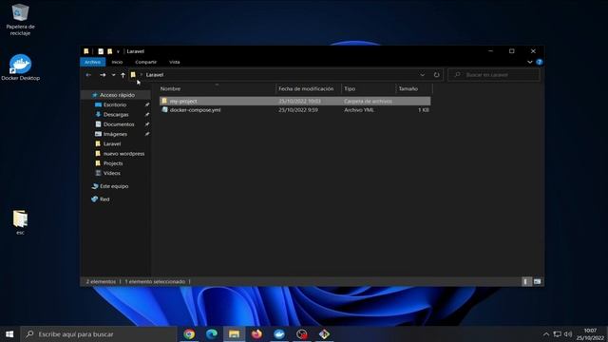
Task: Open Escritorio in the sidebar
Action: [115, 104]
